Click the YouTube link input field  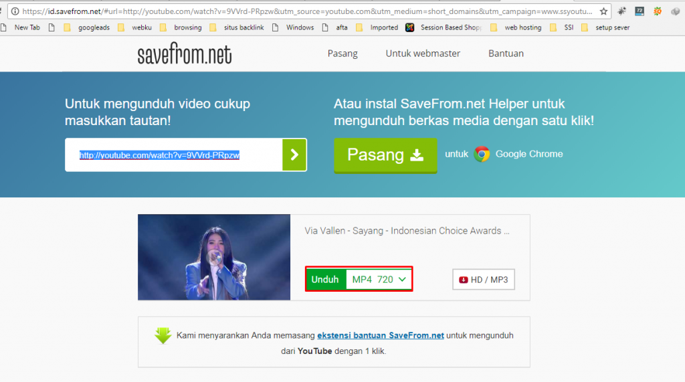174,155
